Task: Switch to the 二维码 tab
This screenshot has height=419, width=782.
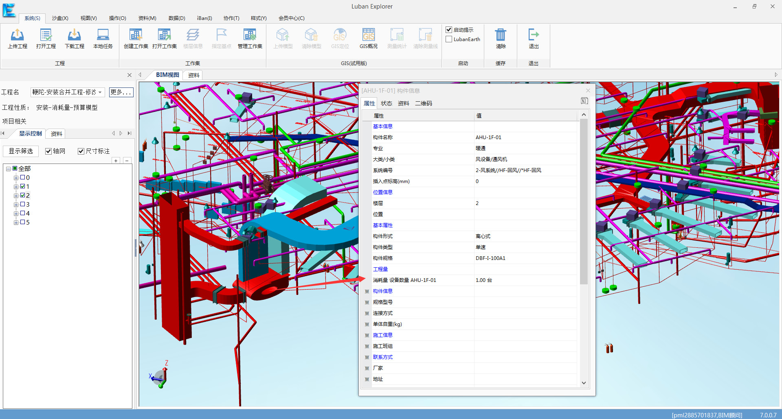Action: [x=424, y=103]
